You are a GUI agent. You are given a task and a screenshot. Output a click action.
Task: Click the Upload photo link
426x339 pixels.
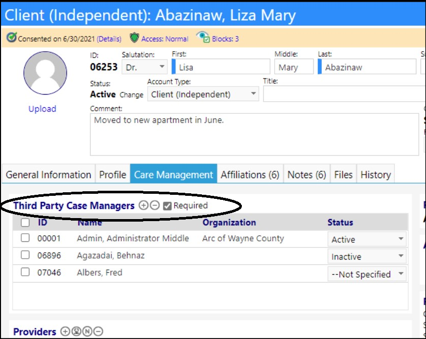tap(42, 109)
